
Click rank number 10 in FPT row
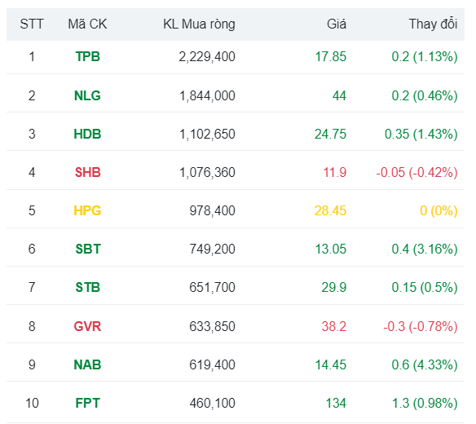point(32,403)
